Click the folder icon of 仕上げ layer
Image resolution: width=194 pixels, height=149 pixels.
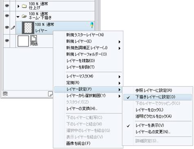click(24, 6)
